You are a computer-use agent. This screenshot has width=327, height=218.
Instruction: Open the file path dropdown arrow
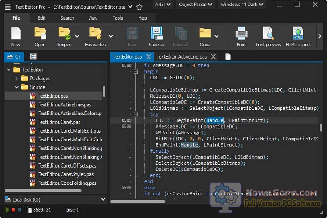[130, 7]
